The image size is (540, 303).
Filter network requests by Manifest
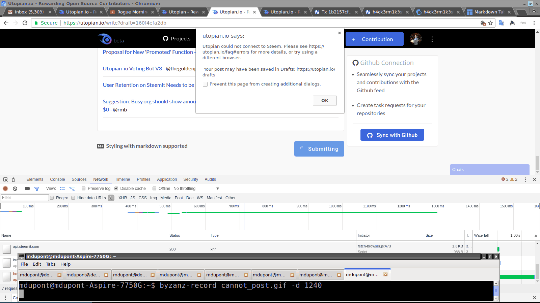(214, 198)
